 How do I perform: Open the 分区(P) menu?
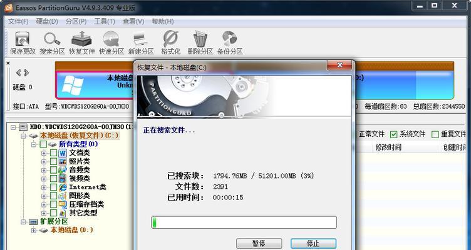tap(76, 22)
